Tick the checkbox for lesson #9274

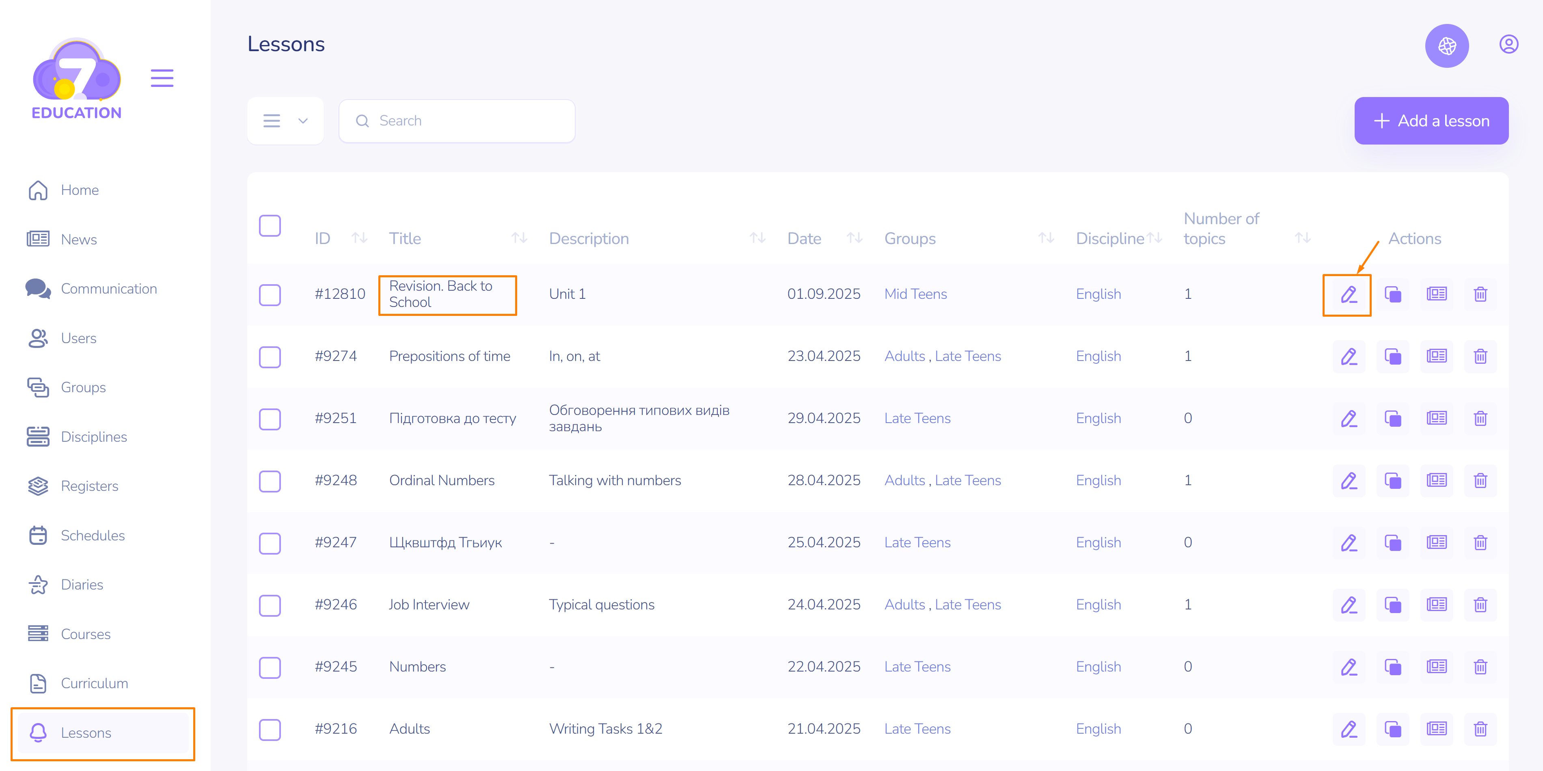(x=270, y=356)
